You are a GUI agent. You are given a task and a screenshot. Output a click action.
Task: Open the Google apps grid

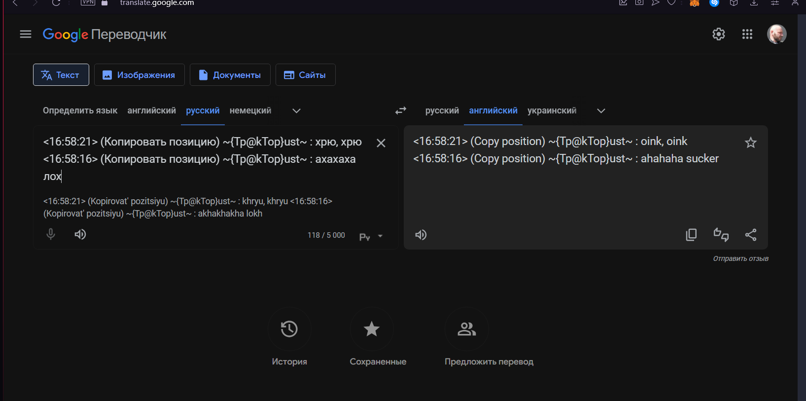point(747,34)
